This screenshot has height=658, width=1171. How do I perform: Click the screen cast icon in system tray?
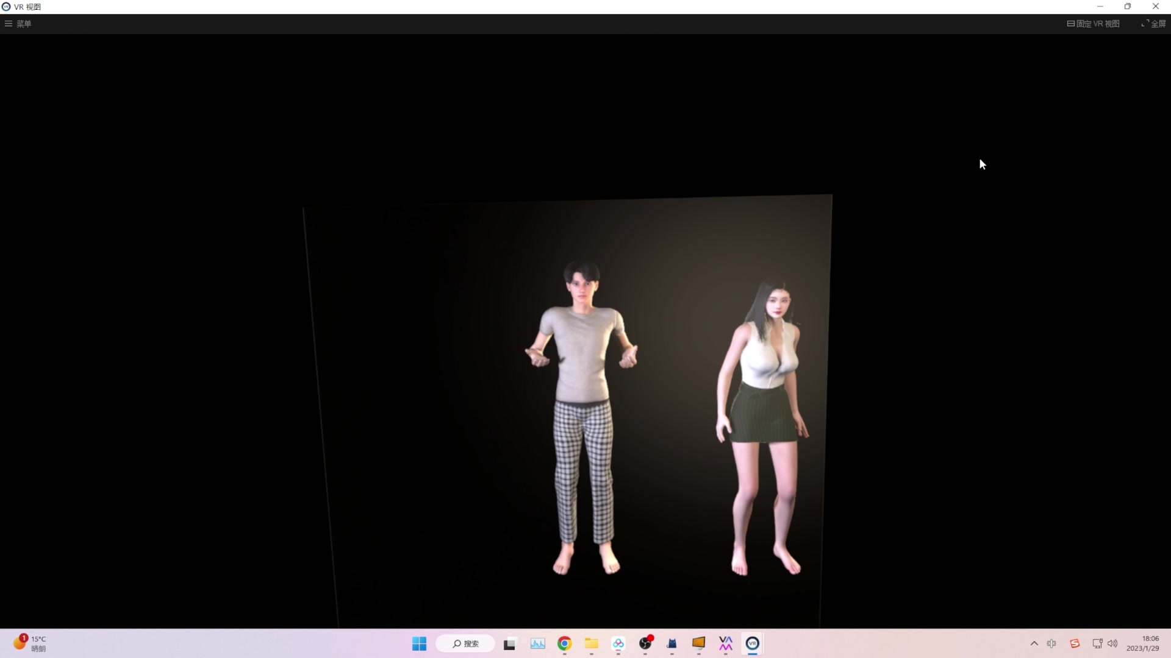tap(1097, 643)
